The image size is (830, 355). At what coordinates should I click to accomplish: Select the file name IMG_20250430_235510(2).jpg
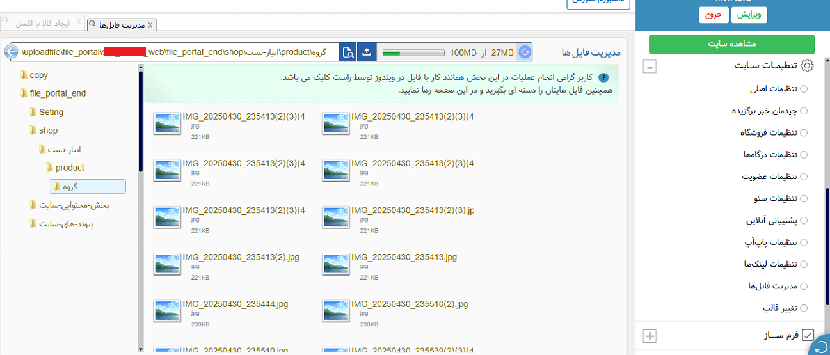click(410, 304)
